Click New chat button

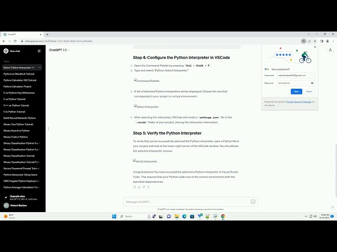pos(22,51)
